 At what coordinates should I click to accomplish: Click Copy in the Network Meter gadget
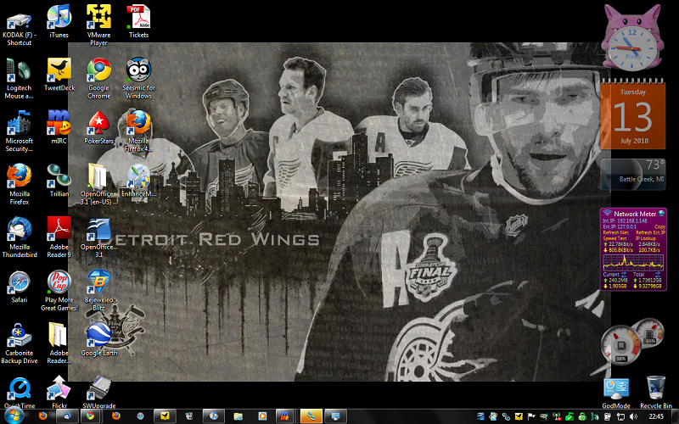point(659,226)
